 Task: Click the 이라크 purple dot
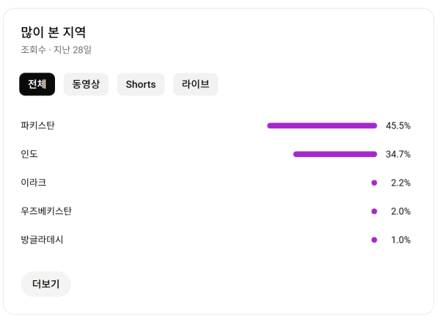point(374,183)
